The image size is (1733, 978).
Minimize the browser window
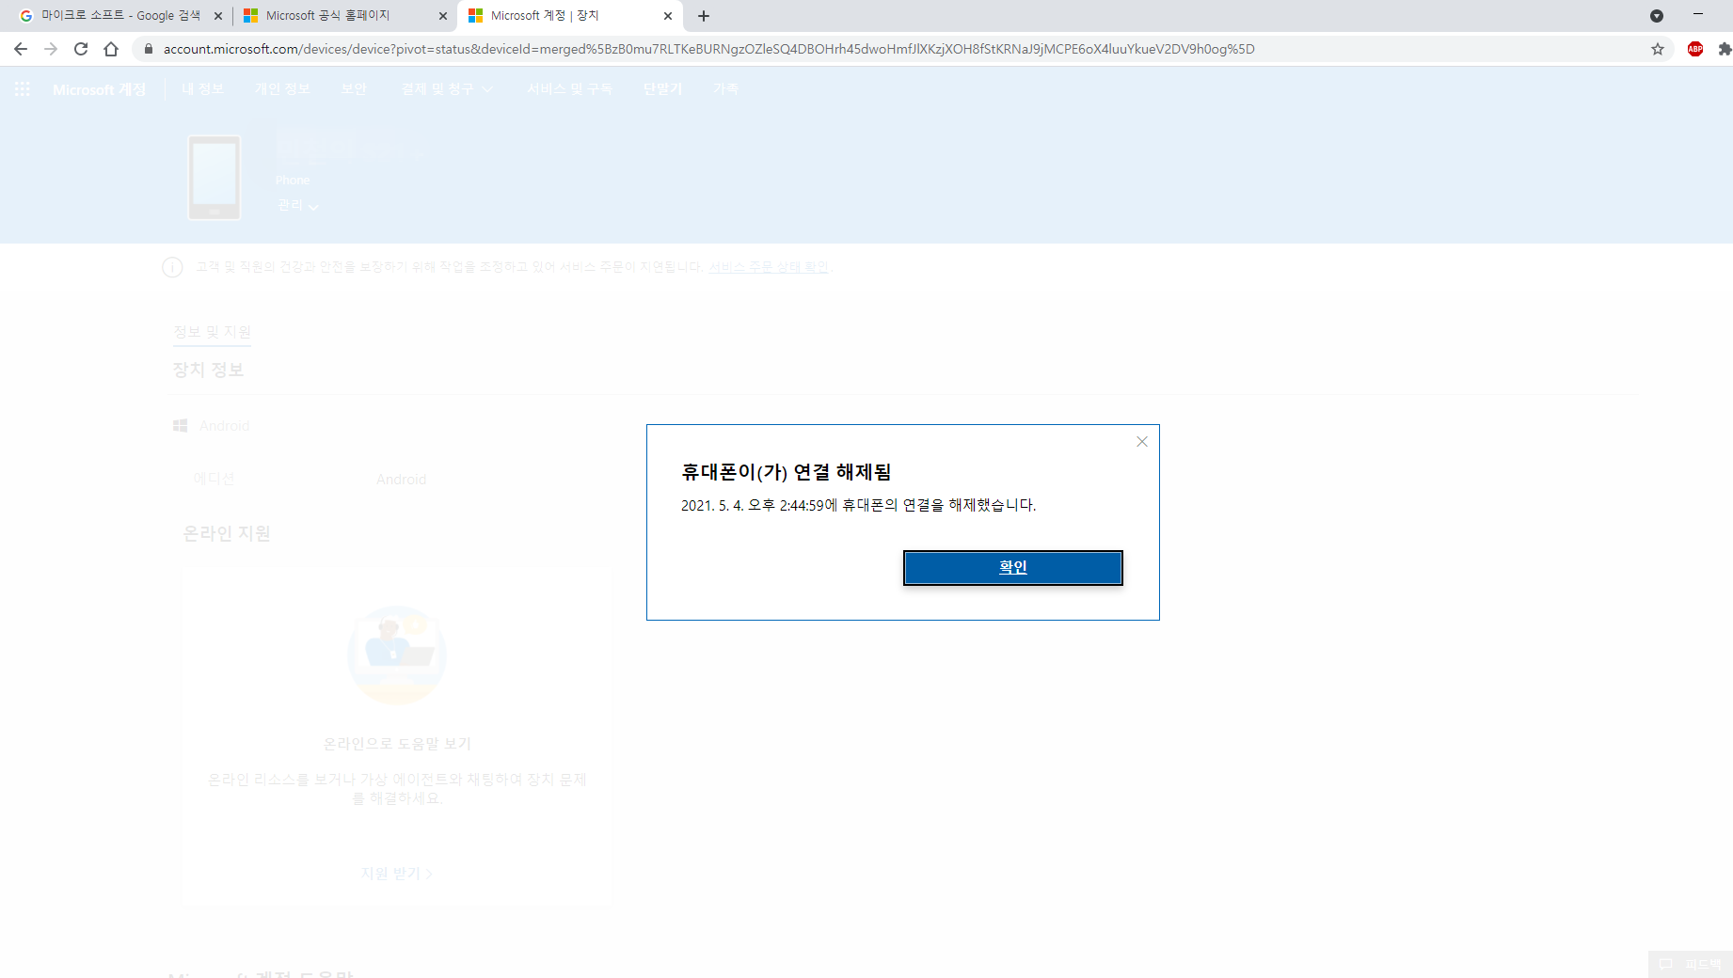tap(1698, 14)
